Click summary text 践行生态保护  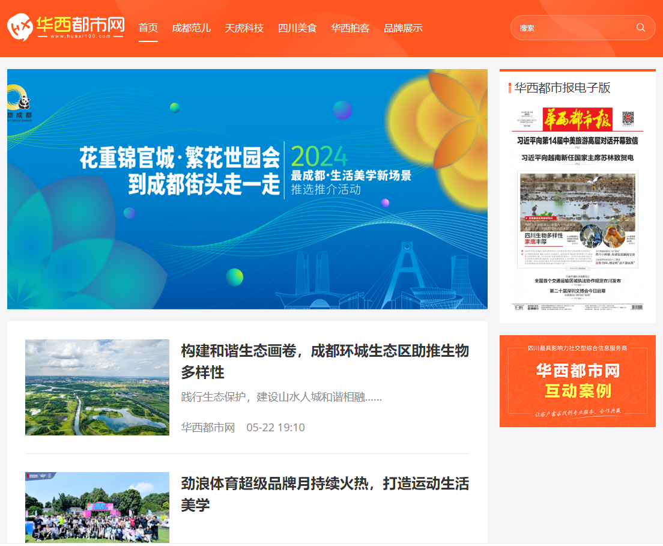click(281, 396)
